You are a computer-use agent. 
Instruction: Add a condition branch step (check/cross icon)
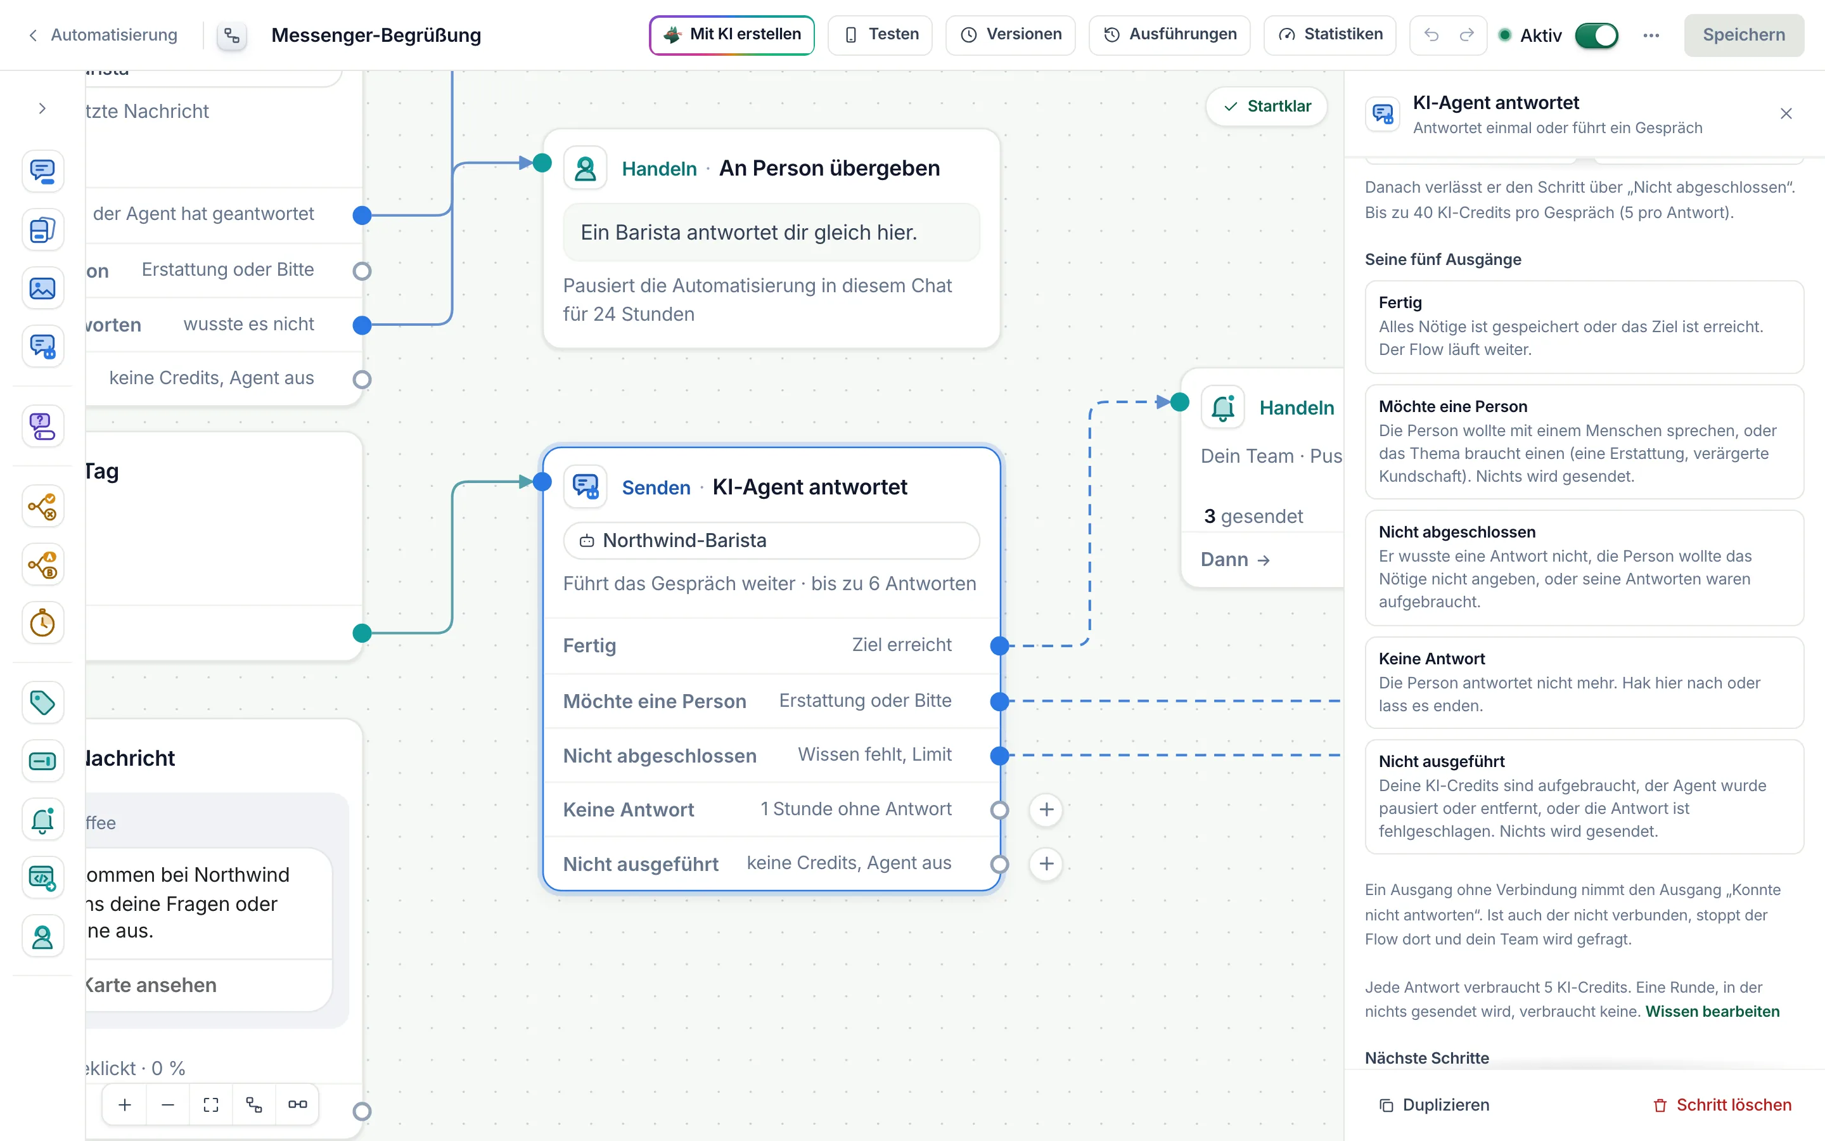(x=42, y=506)
